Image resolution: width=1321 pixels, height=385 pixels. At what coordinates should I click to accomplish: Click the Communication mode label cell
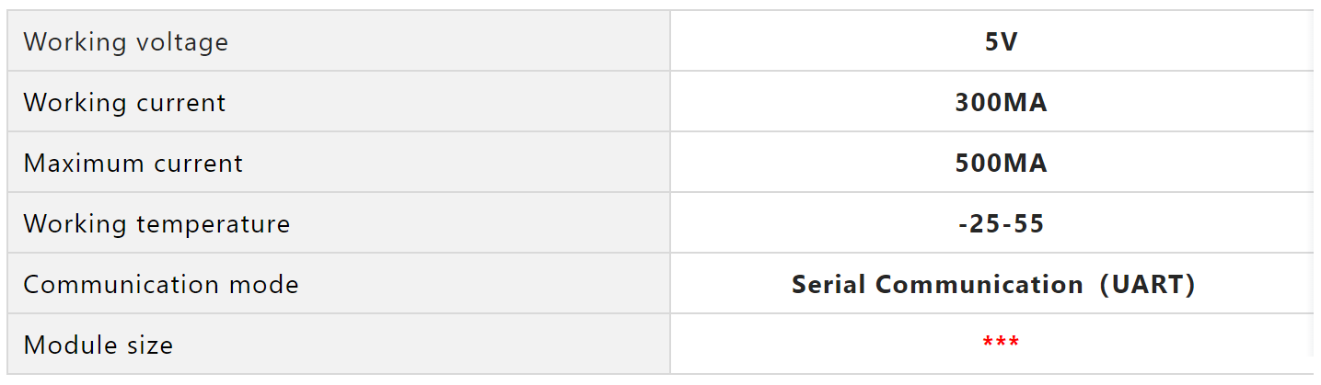[338, 284]
